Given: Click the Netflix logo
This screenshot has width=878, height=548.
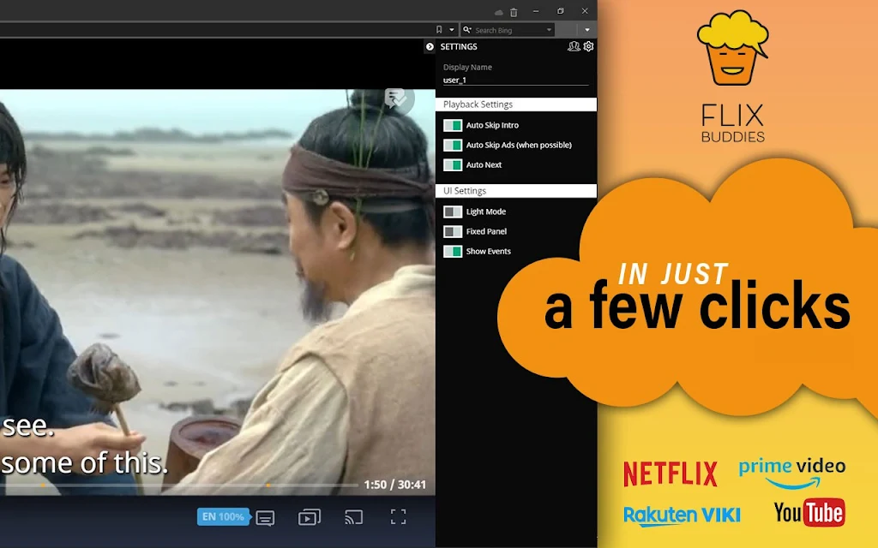Looking at the screenshot, I should pos(671,474).
